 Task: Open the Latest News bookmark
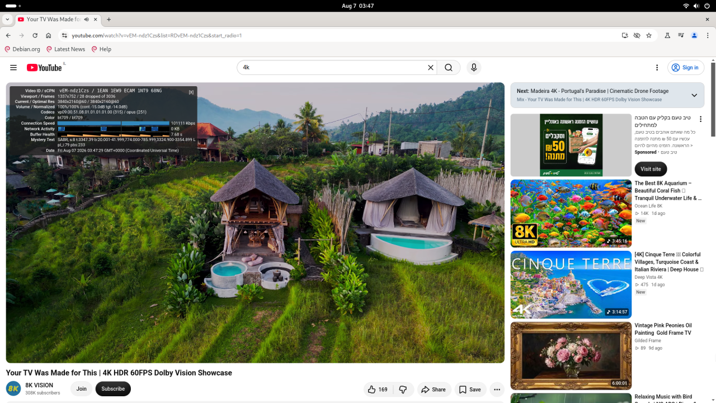click(x=65, y=49)
